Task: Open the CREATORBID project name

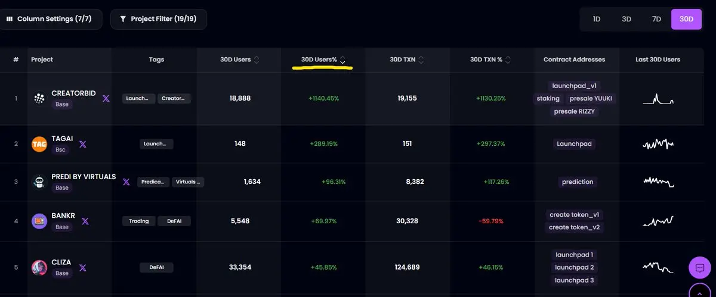Action: point(74,93)
